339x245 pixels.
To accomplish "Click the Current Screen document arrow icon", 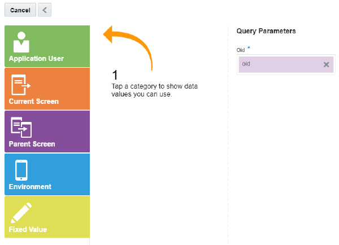I will pyautogui.click(x=20, y=85).
